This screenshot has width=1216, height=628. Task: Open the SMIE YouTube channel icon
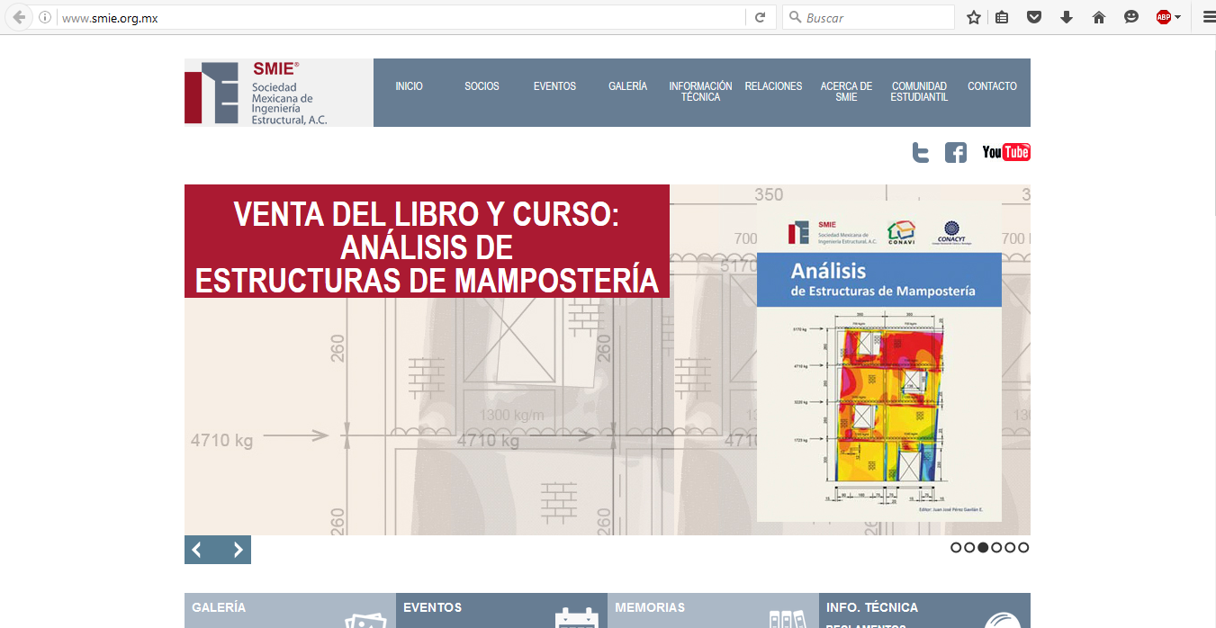click(1005, 152)
